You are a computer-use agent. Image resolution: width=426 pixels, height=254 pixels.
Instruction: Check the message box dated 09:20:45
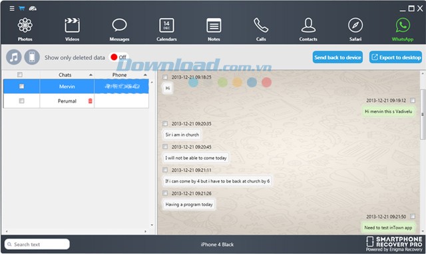point(165,147)
